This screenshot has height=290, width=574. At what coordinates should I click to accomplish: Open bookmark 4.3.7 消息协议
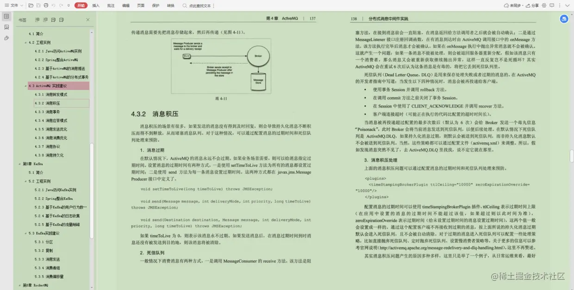pos(47,146)
